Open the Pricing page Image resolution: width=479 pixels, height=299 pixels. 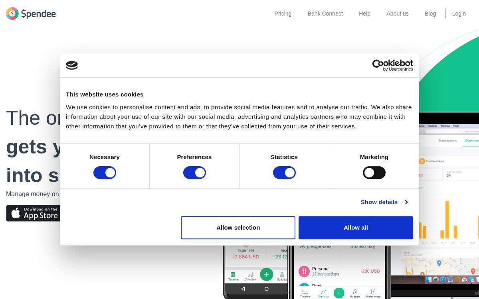point(283,14)
